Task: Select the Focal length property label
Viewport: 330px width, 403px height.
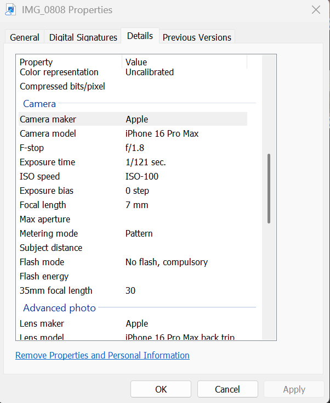Action: point(43,205)
